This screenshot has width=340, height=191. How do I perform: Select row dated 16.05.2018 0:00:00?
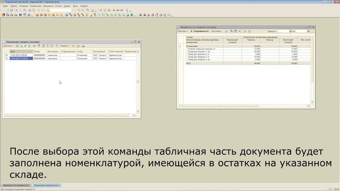[x=70, y=55]
